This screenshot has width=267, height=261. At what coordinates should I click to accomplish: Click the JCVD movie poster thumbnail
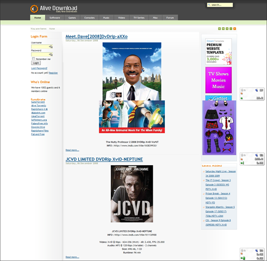pos(132,194)
